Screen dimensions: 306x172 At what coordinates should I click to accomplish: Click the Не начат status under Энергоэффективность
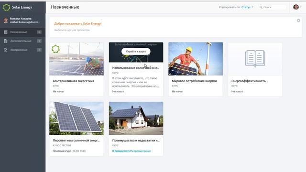pos(237,91)
